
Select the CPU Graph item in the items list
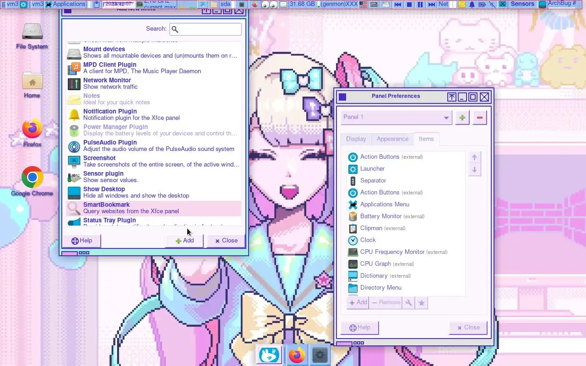(x=406, y=264)
